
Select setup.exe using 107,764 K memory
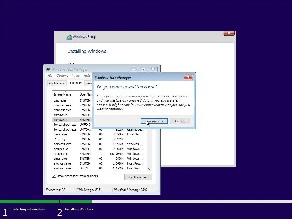click(100, 154)
